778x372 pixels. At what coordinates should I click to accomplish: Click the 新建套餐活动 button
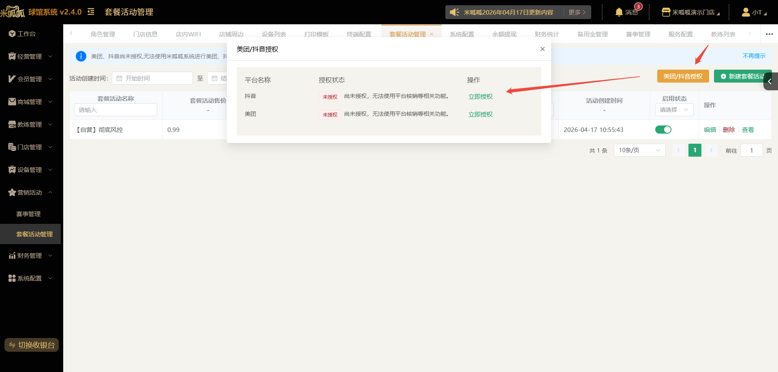tap(742, 76)
